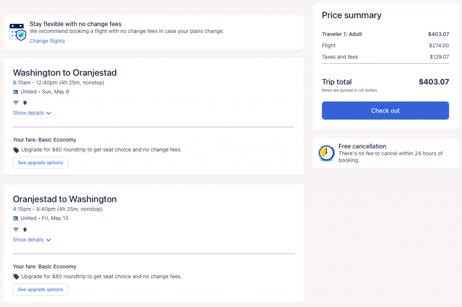Click chevron arrow next to outbound Show details
The height and width of the screenshot is (307, 462).
pos(49,113)
